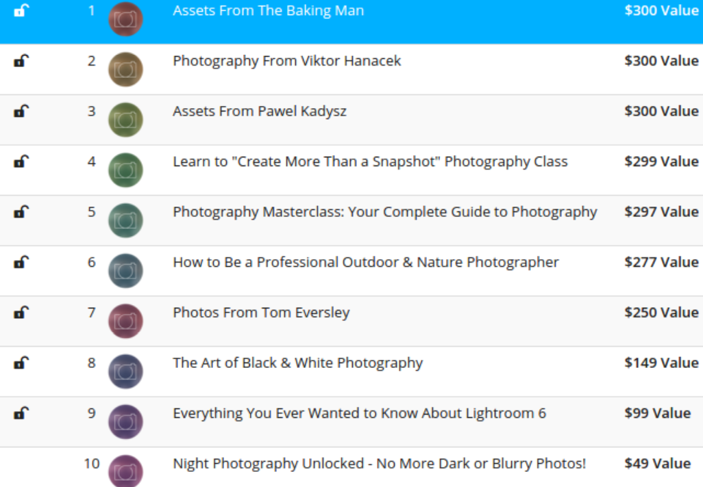
Task: Click the $149 Value label
Action: click(x=661, y=363)
